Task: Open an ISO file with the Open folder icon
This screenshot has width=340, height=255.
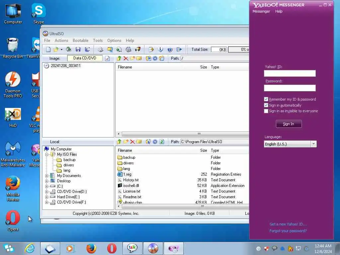Action: [x=56, y=49]
